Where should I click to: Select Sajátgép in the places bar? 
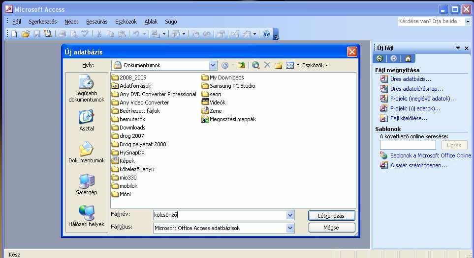pyautogui.click(x=87, y=184)
